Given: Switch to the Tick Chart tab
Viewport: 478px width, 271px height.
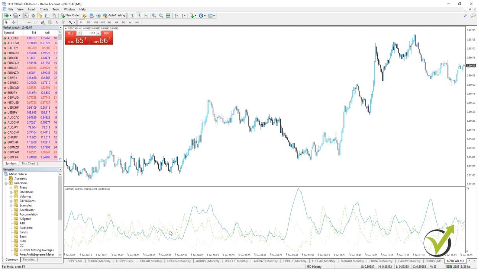Looking at the screenshot, I should click(x=28, y=163).
